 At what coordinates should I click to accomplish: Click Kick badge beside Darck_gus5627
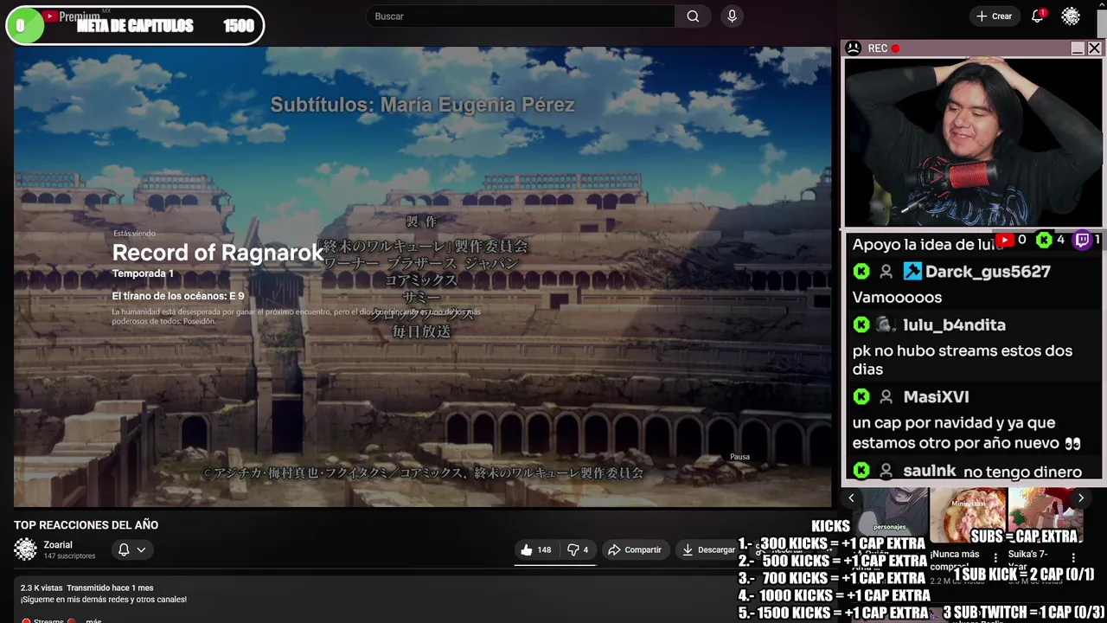(861, 272)
